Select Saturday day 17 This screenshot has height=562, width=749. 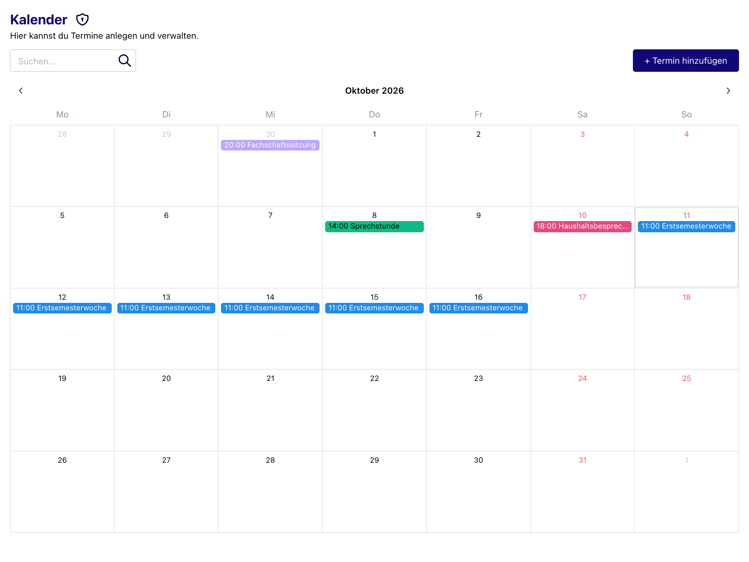(582, 329)
